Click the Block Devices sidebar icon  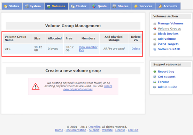pos(155,34)
